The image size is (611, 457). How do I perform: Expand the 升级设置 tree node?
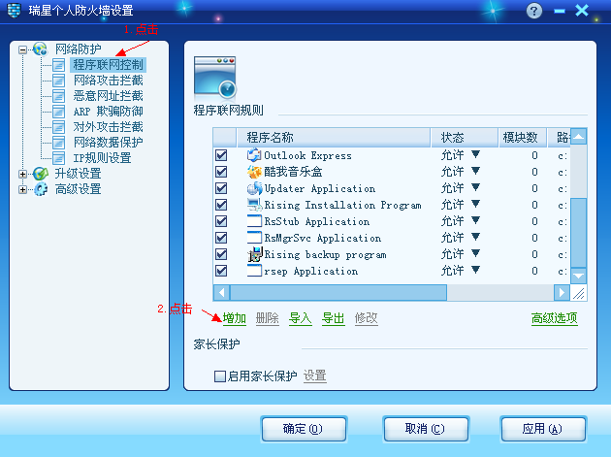click(22, 174)
